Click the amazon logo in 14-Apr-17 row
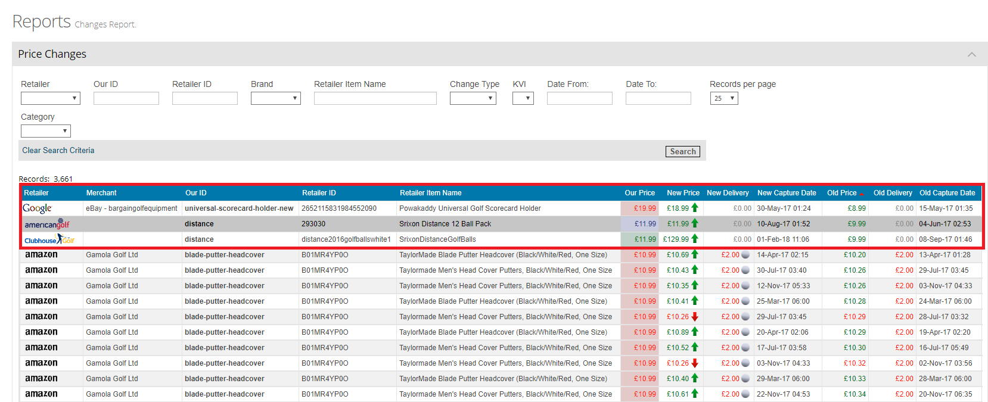The height and width of the screenshot is (402, 988). tap(41, 255)
